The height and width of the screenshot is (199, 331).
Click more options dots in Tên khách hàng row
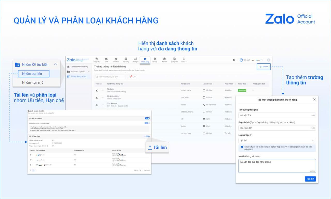point(102,98)
